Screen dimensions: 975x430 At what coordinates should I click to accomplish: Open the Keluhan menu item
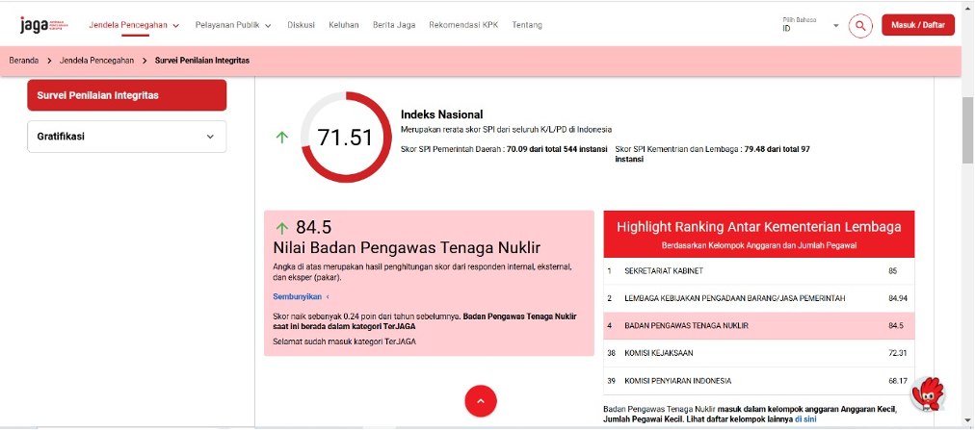(x=344, y=25)
